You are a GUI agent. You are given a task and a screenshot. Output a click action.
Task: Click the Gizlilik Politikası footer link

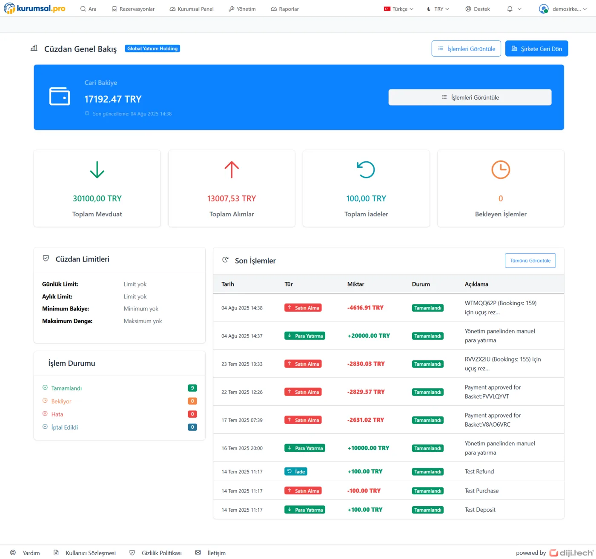[x=161, y=553]
